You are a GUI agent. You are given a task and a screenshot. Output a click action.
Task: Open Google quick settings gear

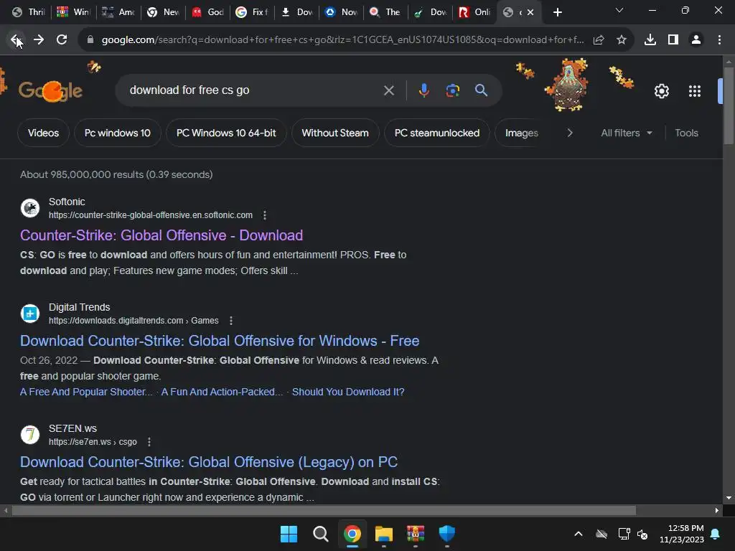(661, 91)
